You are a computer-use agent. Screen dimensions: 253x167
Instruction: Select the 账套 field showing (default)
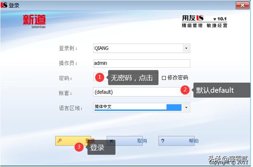[142, 92]
